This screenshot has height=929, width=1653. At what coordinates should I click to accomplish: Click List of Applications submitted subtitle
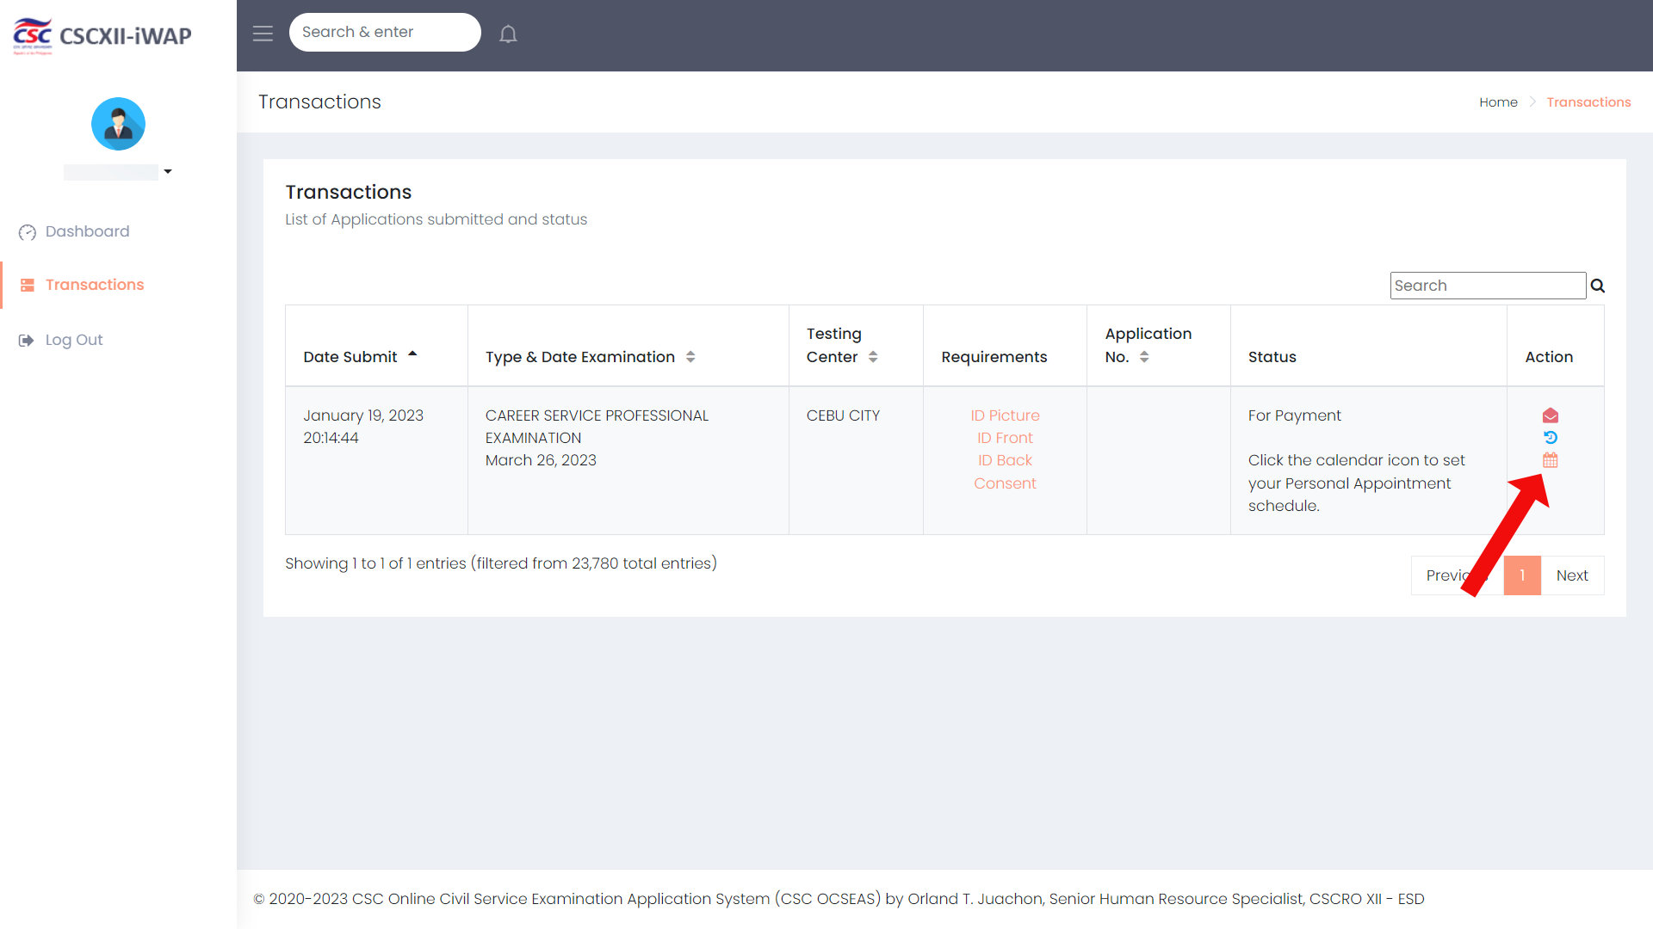436,219
